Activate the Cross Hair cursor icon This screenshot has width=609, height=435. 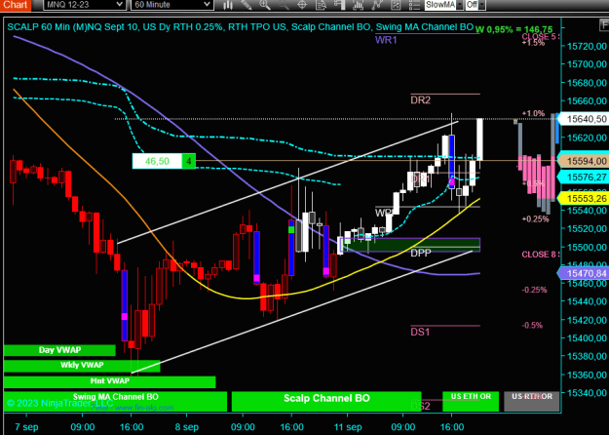(302, 5)
